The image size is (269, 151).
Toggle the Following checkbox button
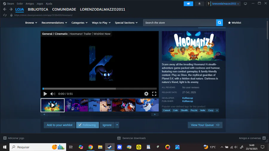point(88,125)
